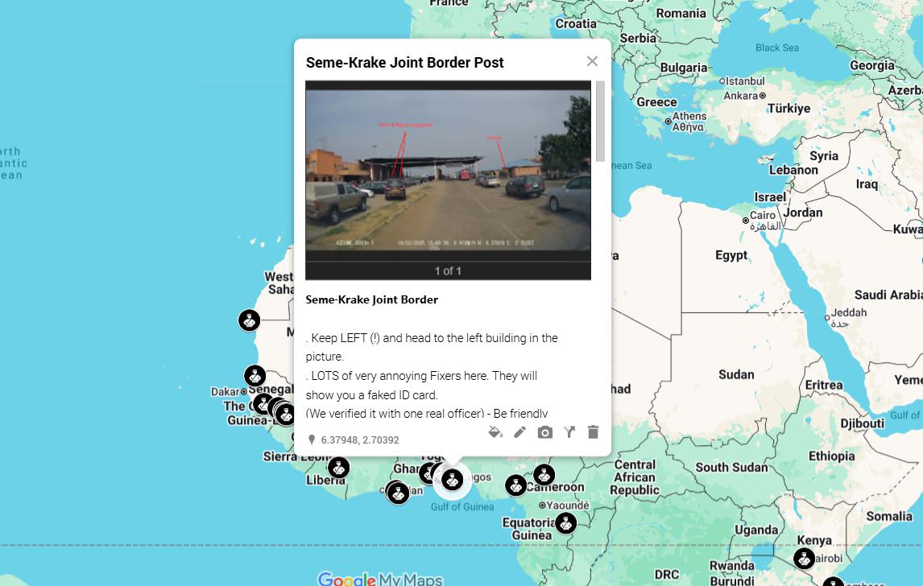Open the Google My Maps logo link

(x=379, y=579)
